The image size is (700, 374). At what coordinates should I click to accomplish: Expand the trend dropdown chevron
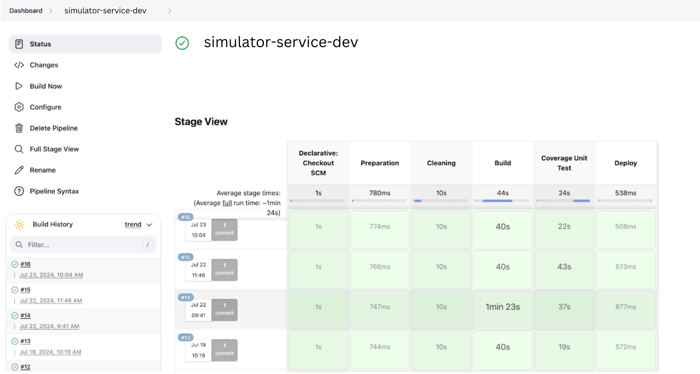pos(149,225)
